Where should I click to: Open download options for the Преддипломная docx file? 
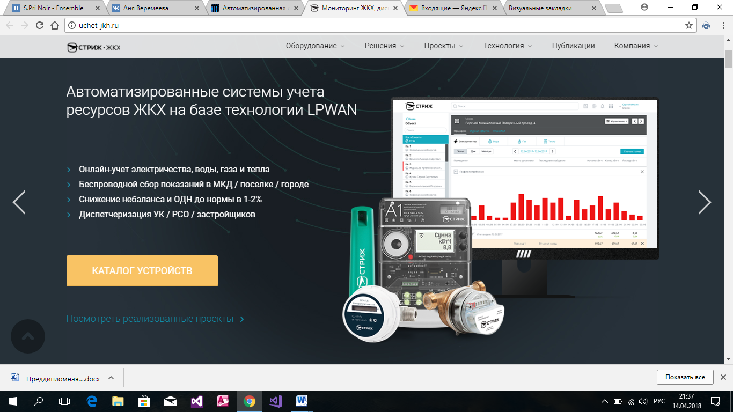(111, 378)
